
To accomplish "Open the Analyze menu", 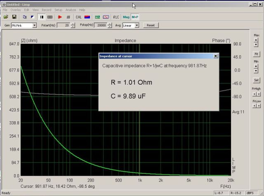I will click(71, 10).
